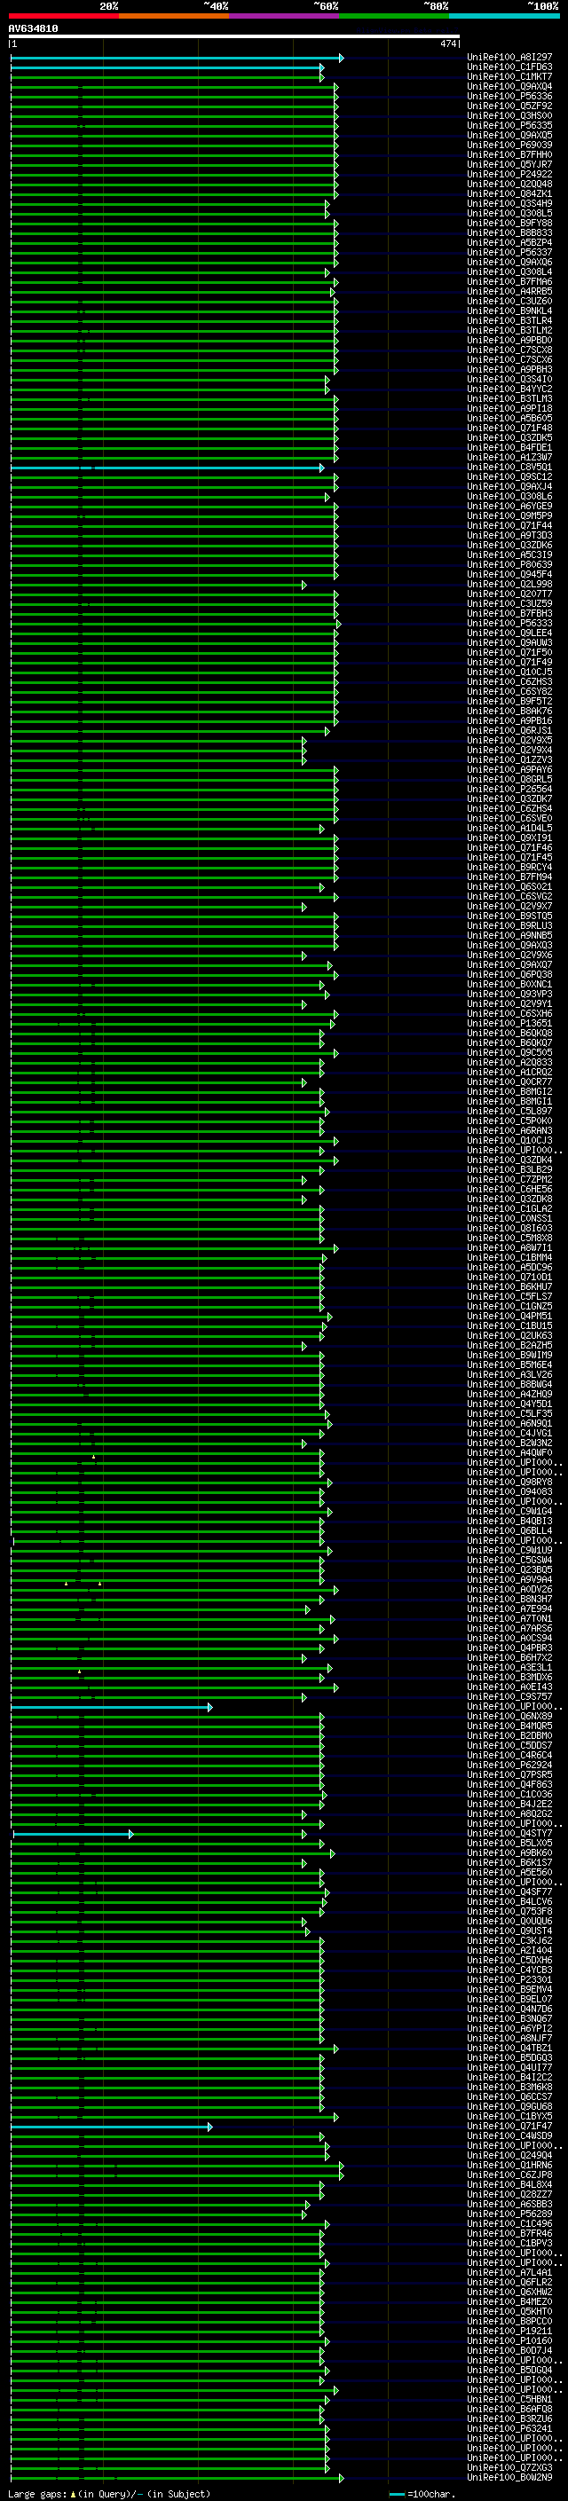568x2501 pixels.
Task: Click the UniRef100_P56289 label
Action: [509, 2214]
